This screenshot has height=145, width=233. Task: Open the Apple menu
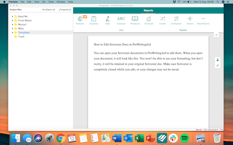[x=4, y=2]
